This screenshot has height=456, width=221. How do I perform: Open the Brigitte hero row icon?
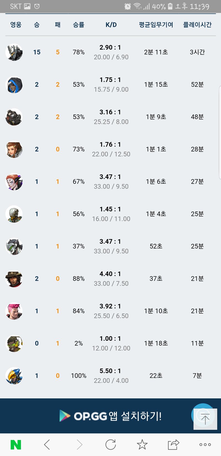coord(14,149)
